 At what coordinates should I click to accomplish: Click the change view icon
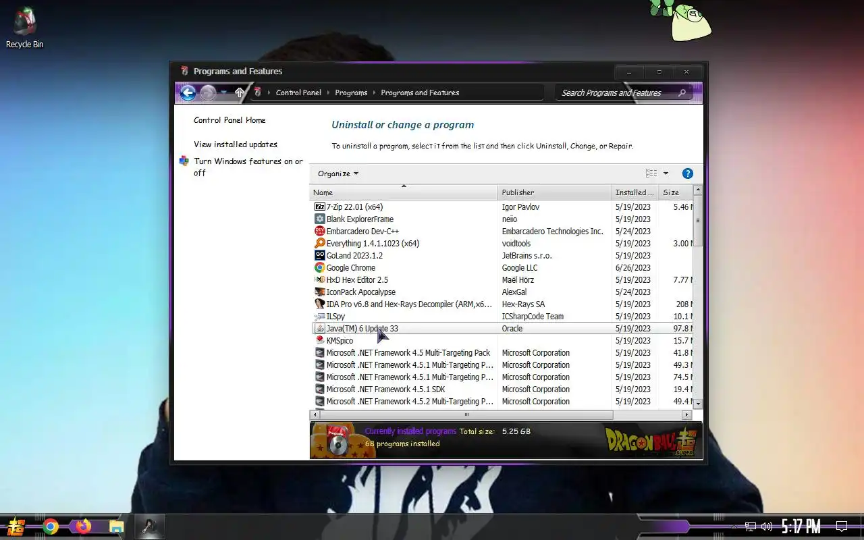tap(651, 173)
